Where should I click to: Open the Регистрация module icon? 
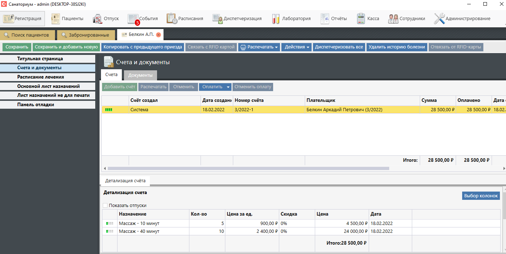click(x=9, y=19)
